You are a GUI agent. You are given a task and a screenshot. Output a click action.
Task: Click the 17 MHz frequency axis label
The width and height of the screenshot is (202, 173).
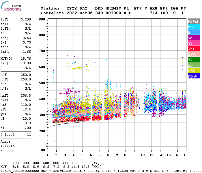pyautogui.click(x=186, y=155)
